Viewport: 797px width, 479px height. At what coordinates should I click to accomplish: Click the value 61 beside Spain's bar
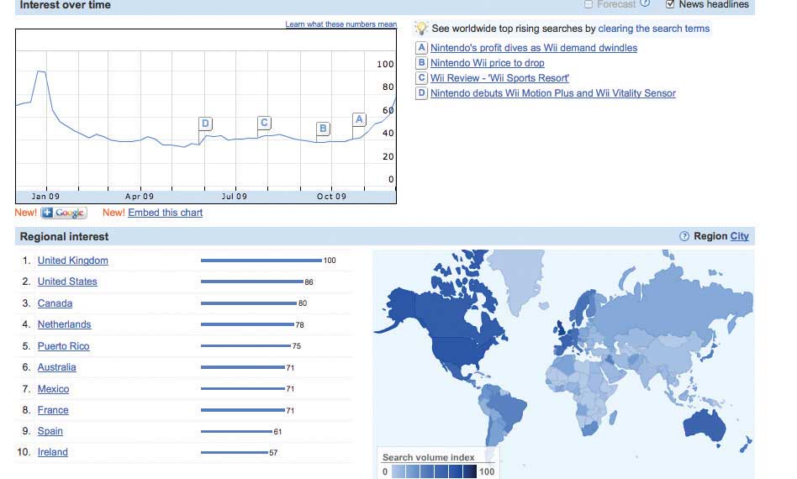pyautogui.click(x=277, y=432)
